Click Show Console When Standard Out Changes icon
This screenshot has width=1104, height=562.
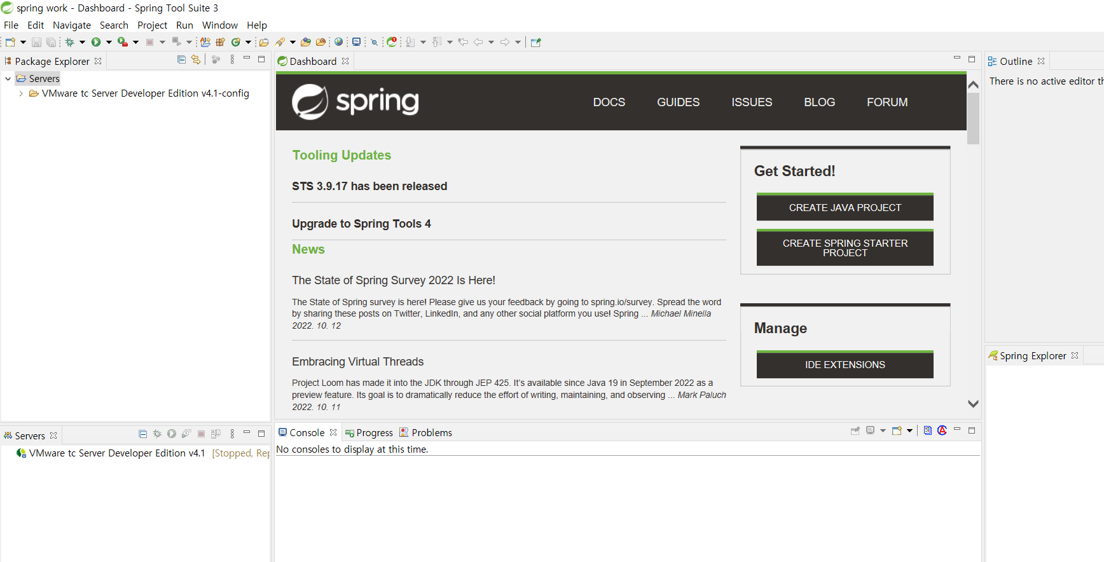[x=928, y=430]
